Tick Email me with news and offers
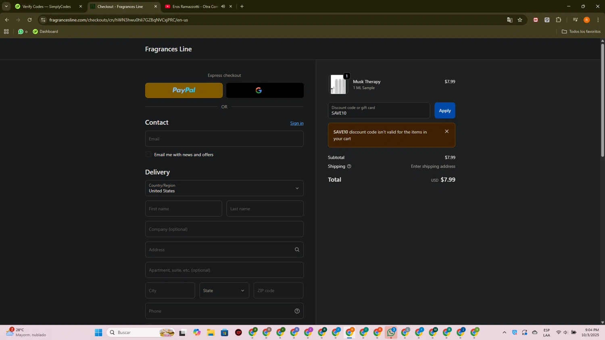This screenshot has width=605, height=340. coord(148,155)
